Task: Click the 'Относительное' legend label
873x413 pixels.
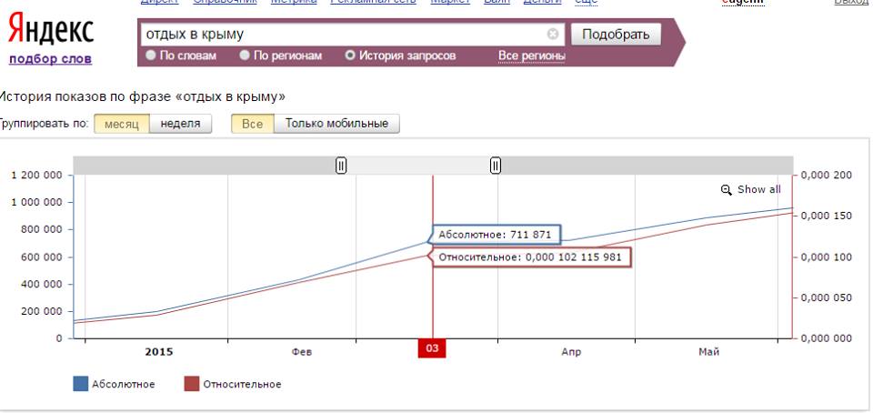Action: coord(242,384)
